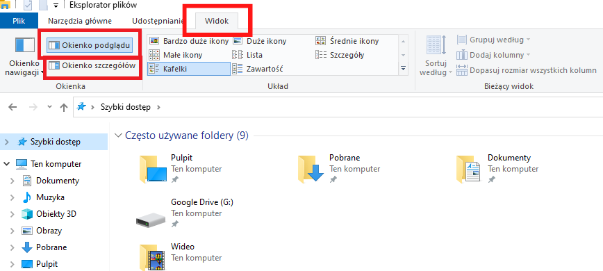Click new folder icon in title bar

pyautogui.click(x=43, y=5)
